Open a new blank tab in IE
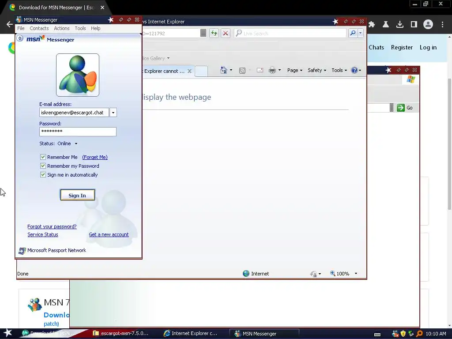This screenshot has width=452, height=339. 201,71
